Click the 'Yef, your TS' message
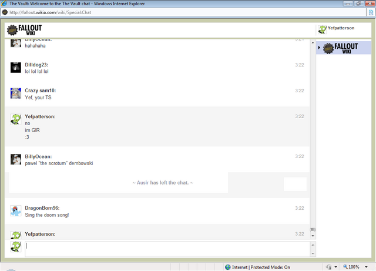376x271 pixels. (38, 98)
